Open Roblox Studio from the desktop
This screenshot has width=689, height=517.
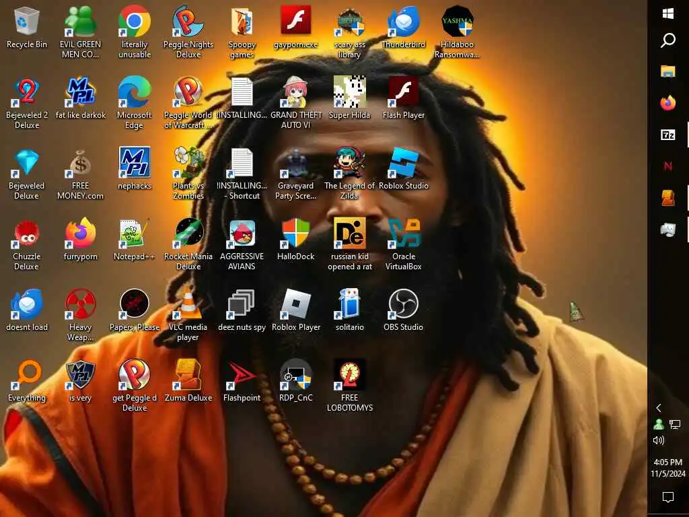pos(404,163)
